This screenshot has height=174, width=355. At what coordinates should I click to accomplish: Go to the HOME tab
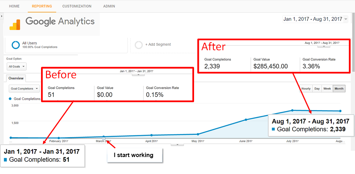coord(14,6)
